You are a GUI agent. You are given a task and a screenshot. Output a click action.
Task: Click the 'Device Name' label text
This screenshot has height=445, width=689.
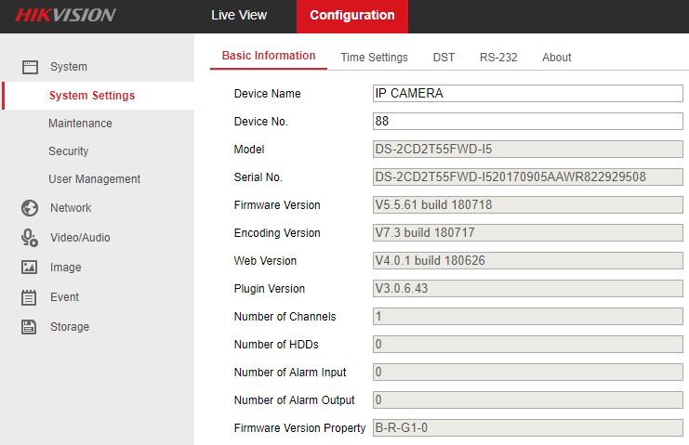(267, 94)
